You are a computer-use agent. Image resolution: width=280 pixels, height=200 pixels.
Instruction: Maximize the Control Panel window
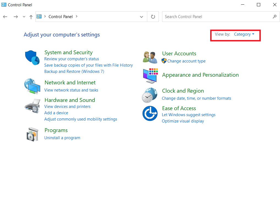(x=258, y=5)
